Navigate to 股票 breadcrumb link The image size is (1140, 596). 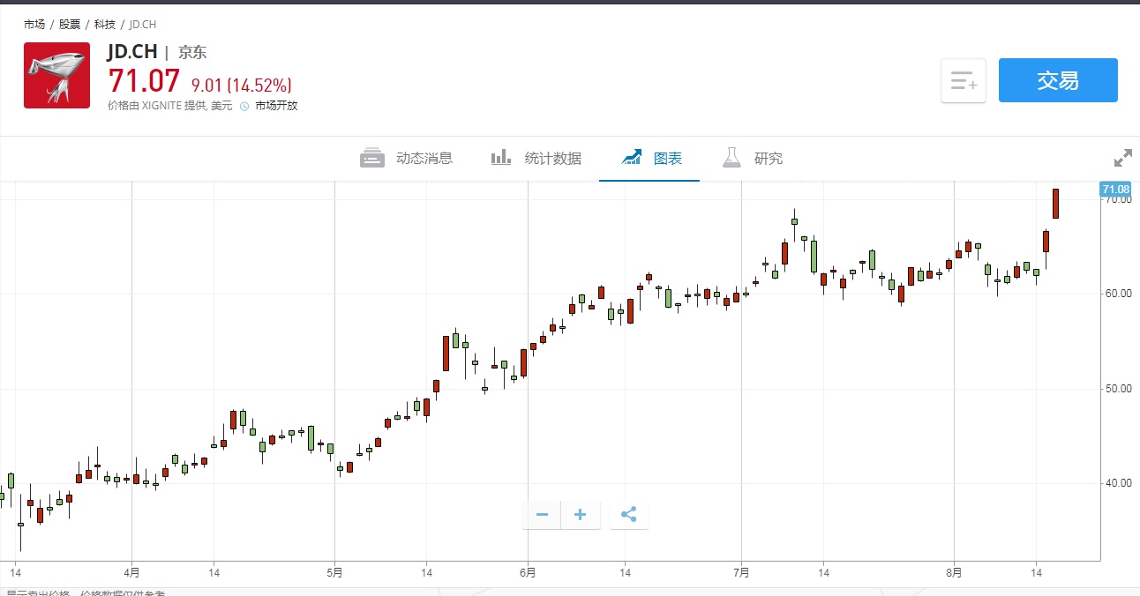[70, 25]
